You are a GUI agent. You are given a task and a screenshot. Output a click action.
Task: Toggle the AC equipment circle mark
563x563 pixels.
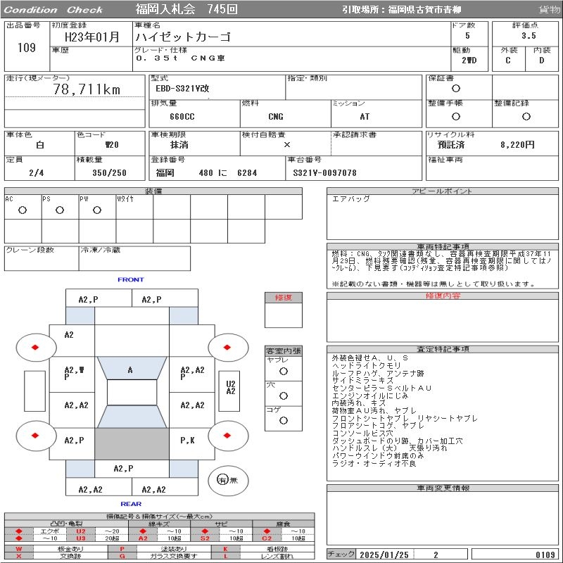pyautogui.click(x=23, y=210)
